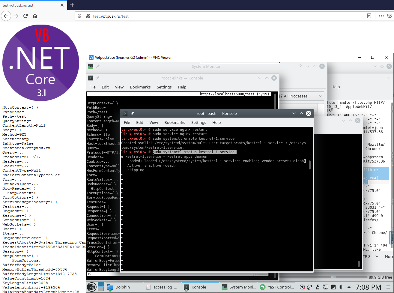Expand hidden system tray icons arrow
This screenshot has height=293, width=394.
tap(349, 287)
